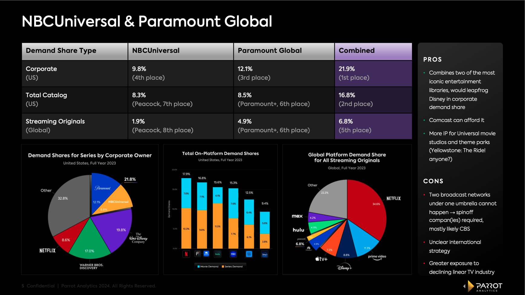Select the Paramount+ platform icon under the bars
Image resolution: width=525 pixels, height=295 pixels.
(206, 254)
